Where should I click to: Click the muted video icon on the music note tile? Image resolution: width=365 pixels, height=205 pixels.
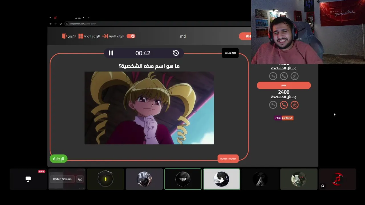(x=323, y=186)
